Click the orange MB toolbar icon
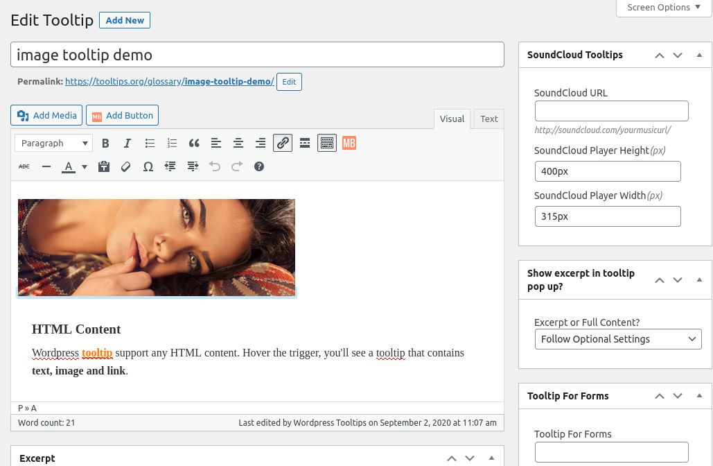Viewport: 713px width, 466px height. pyautogui.click(x=349, y=144)
